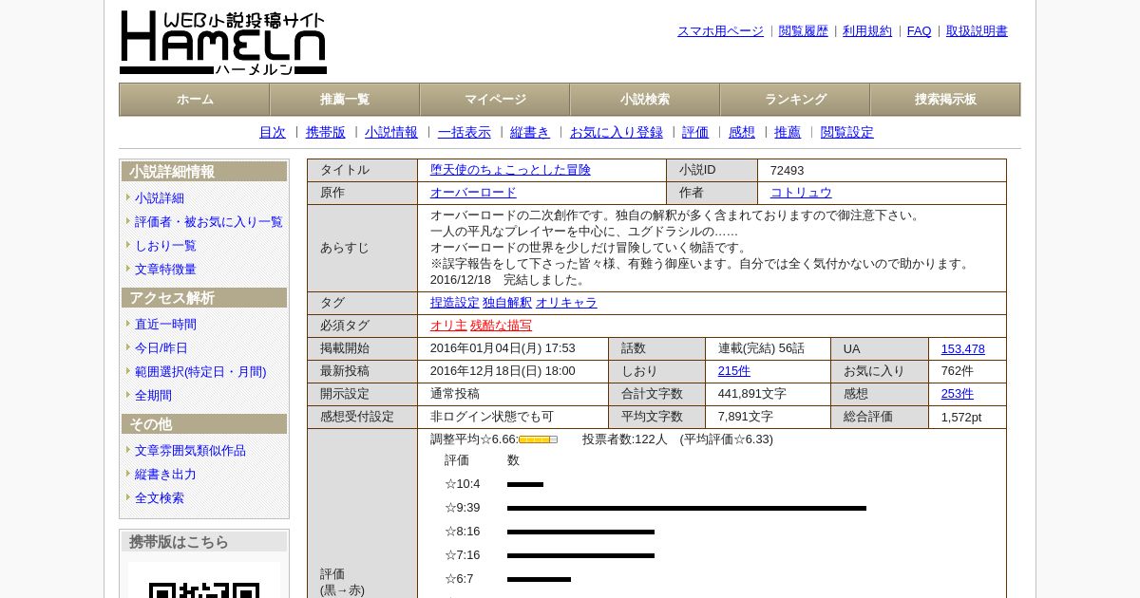This screenshot has height=598, width=1140.
Task: Click the 小説ID value 72493
Action: tap(788, 171)
